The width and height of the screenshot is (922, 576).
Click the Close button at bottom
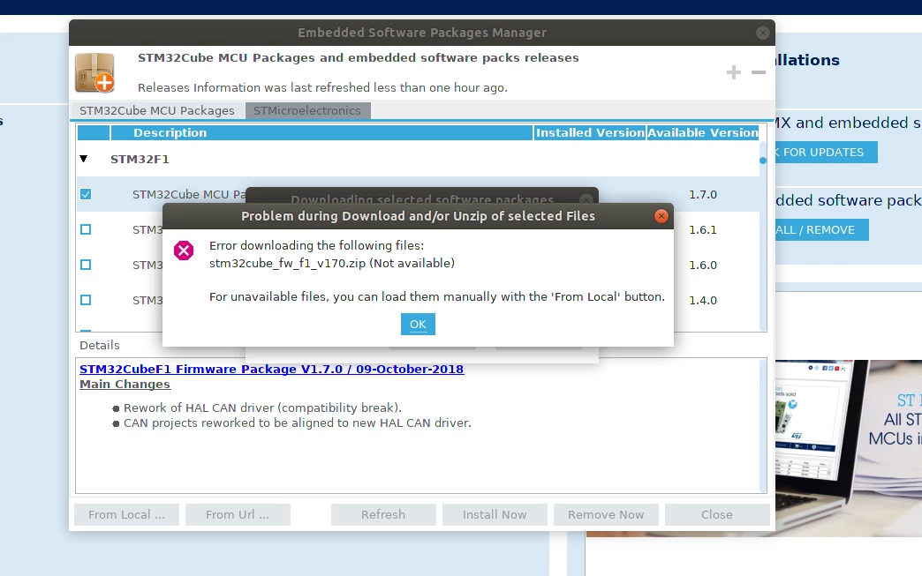[717, 514]
